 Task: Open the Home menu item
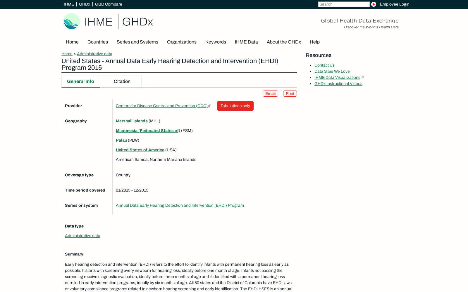coord(72,42)
